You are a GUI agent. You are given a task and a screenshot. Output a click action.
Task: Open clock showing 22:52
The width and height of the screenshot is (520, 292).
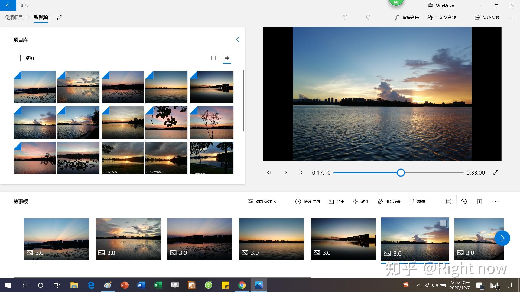[x=460, y=285]
